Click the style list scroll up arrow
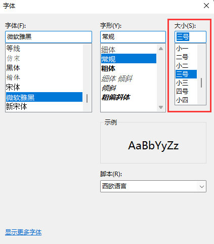 coord(161,49)
